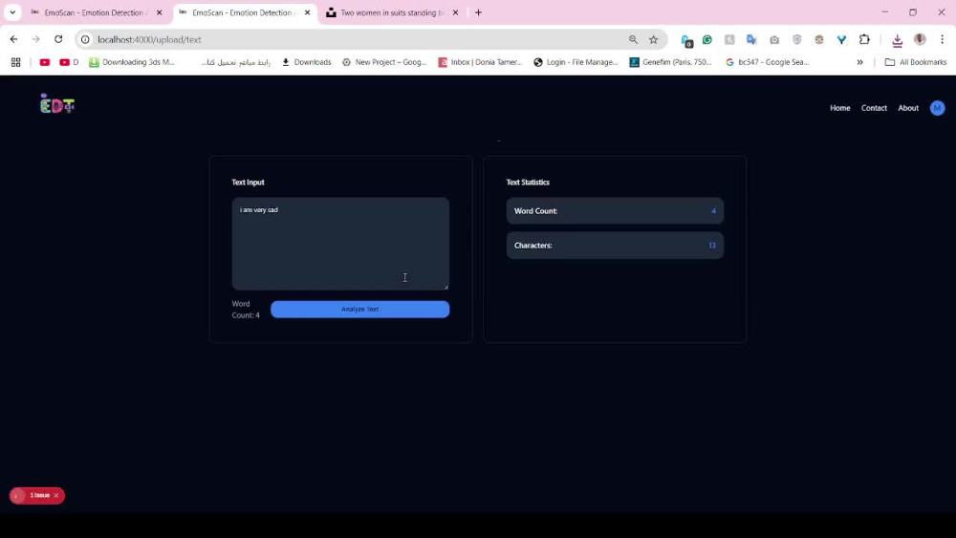956x538 pixels.
Task: Open the browser Downloads arrow icon
Action: (897, 40)
